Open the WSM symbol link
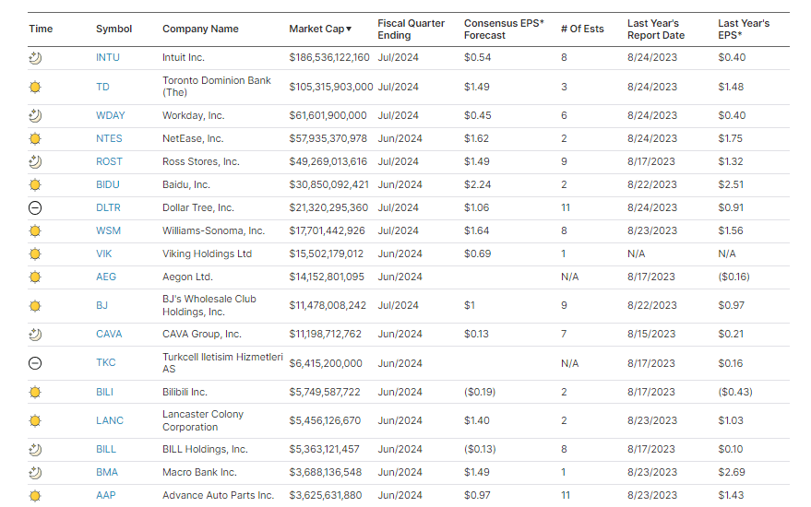 109,230
